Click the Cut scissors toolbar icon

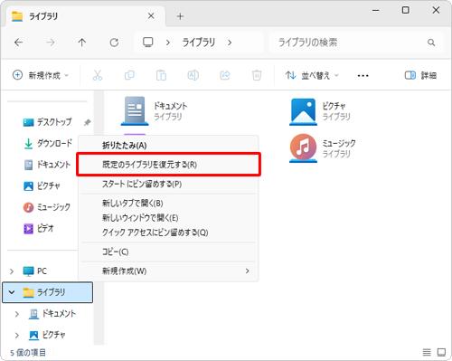98,75
